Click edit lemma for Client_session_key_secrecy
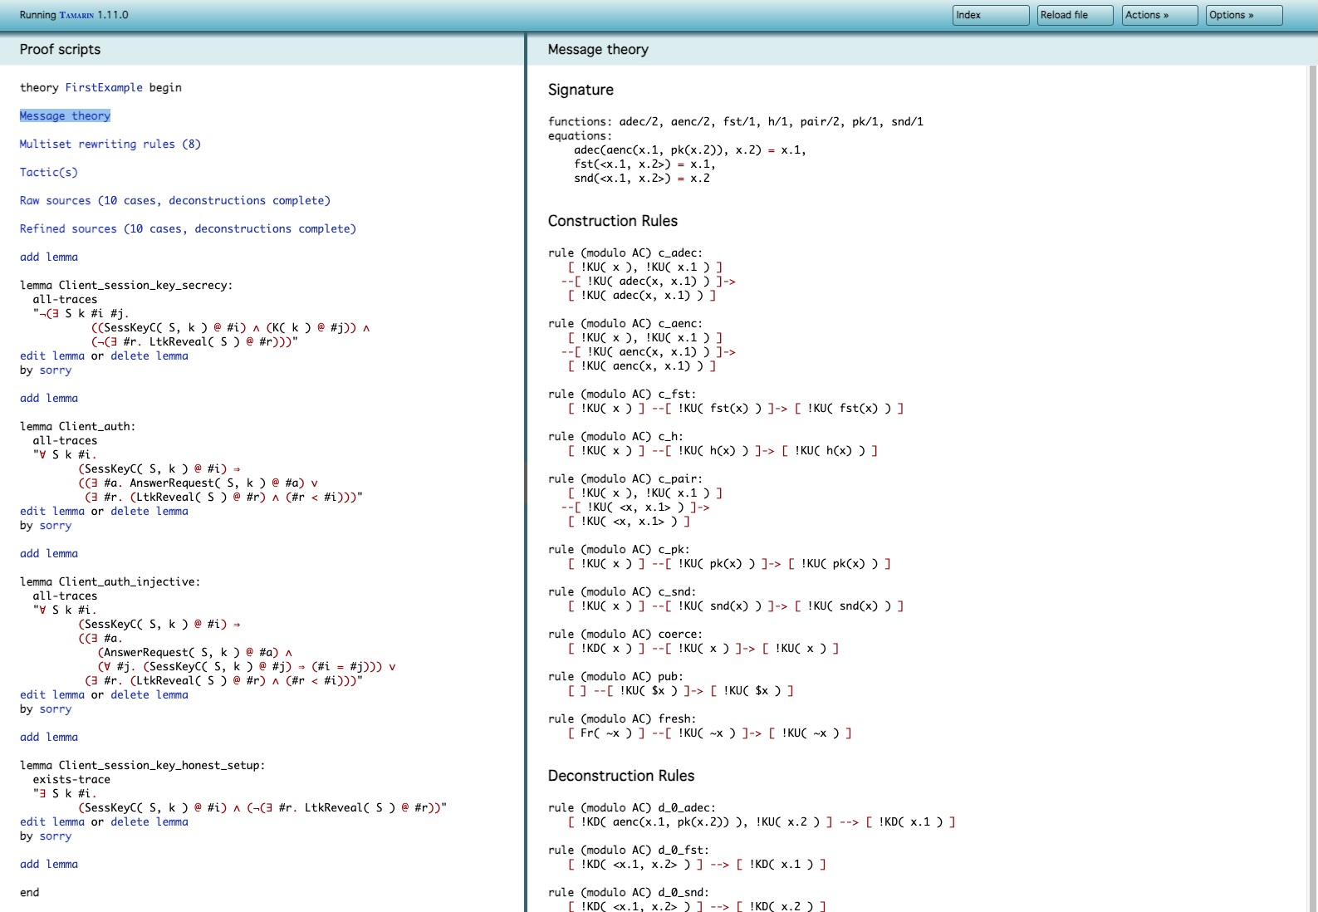The image size is (1318, 912). [x=52, y=355]
